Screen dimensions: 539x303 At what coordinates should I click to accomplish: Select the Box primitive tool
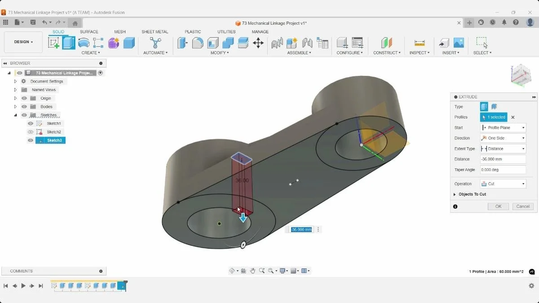pos(129,43)
